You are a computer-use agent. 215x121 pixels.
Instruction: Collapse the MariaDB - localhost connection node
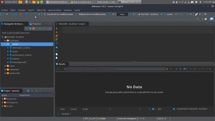click(x=2, y=37)
